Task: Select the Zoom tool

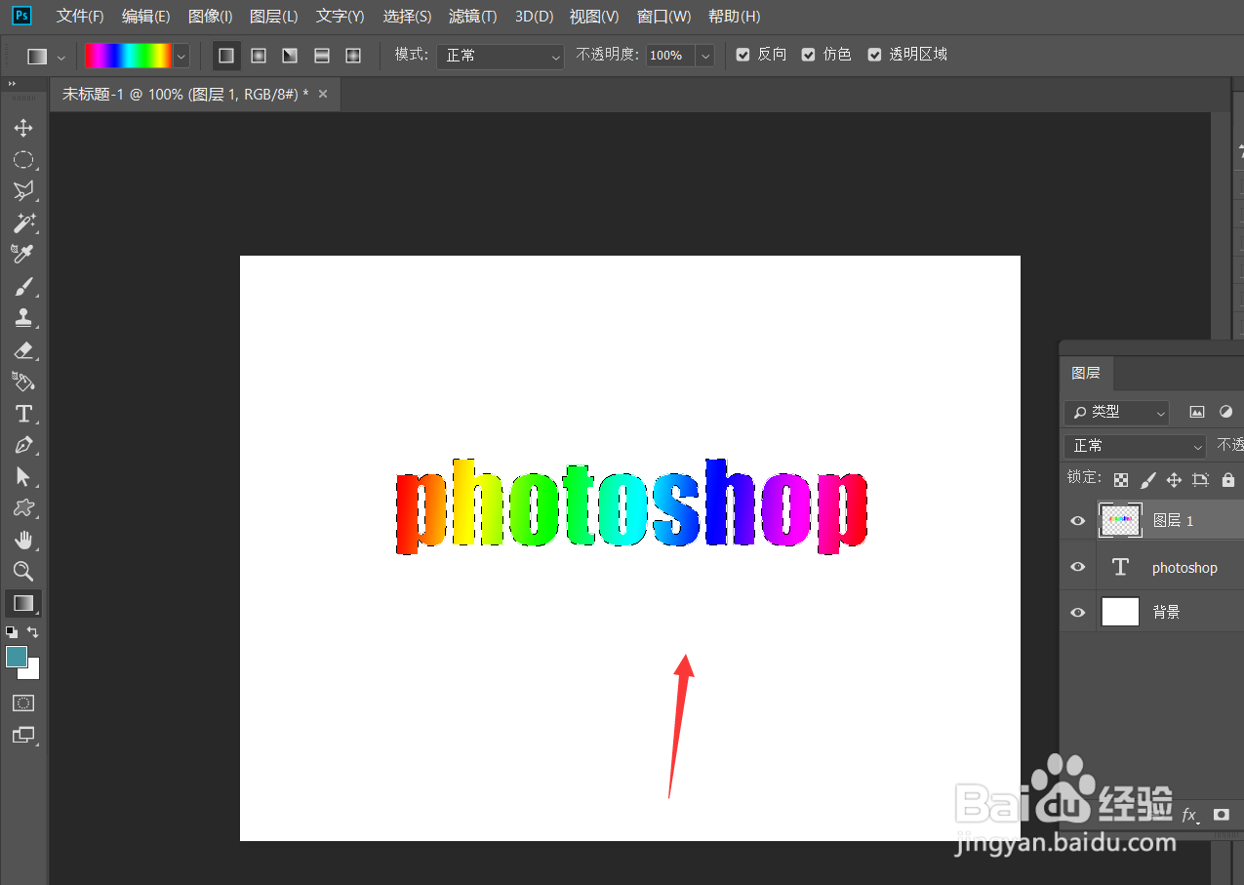Action: [x=23, y=571]
